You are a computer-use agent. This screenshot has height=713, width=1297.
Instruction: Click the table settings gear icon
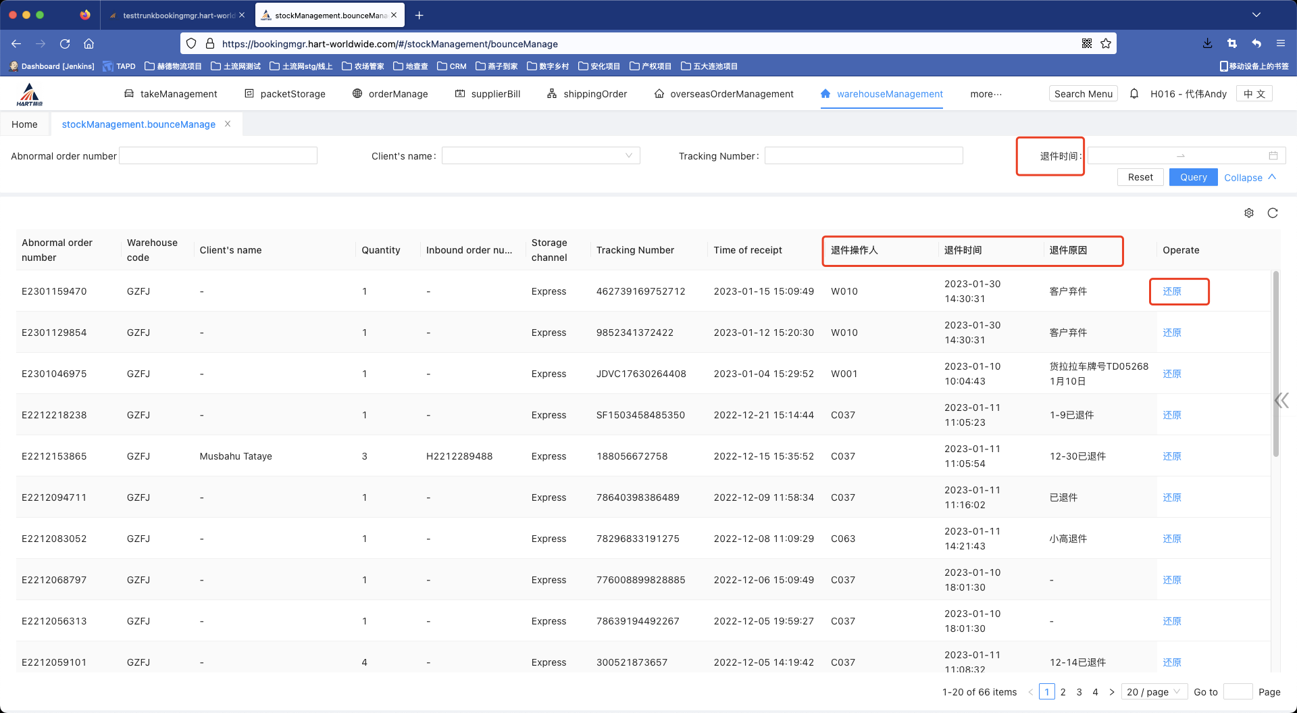1249,213
